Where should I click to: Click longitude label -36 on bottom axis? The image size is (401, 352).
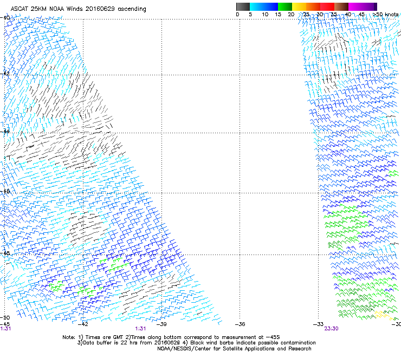240,324
